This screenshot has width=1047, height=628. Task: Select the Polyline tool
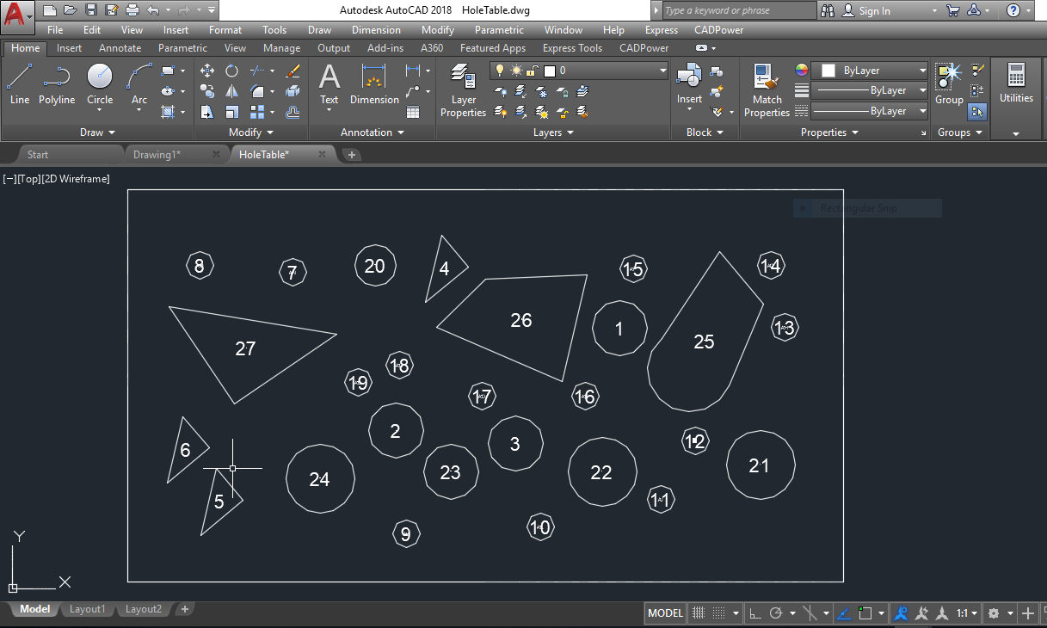[57, 85]
